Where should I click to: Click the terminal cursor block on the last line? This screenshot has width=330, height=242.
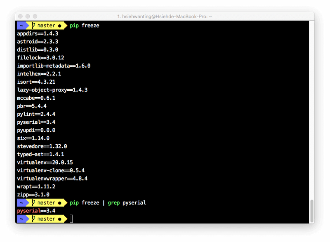[71, 219]
